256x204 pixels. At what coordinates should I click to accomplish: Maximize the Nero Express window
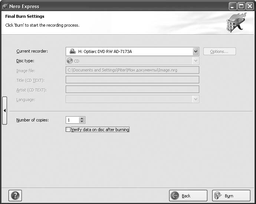click(x=241, y=6)
